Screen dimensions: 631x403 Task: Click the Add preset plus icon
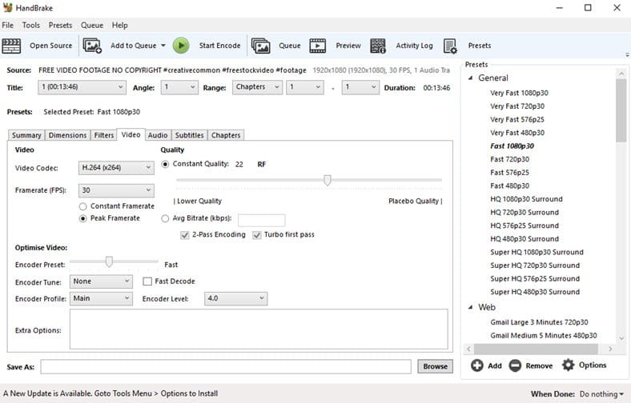click(x=477, y=365)
